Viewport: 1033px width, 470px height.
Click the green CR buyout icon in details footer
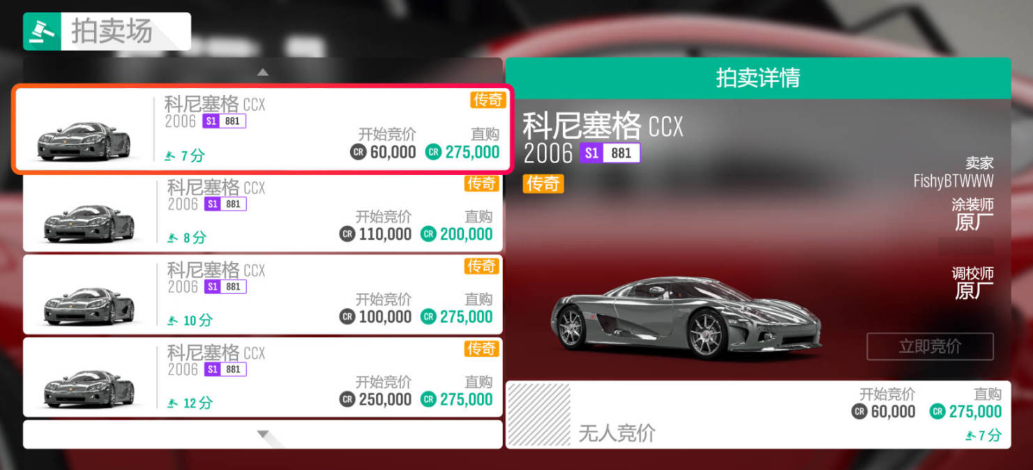pos(937,411)
